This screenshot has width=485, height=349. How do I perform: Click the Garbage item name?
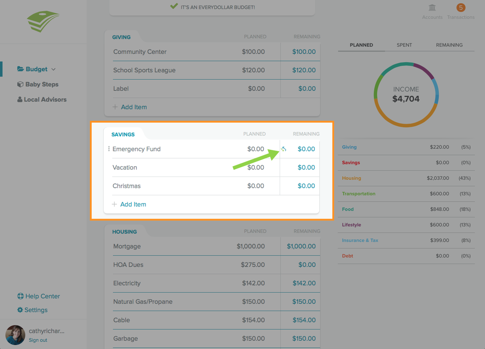(125, 338)
